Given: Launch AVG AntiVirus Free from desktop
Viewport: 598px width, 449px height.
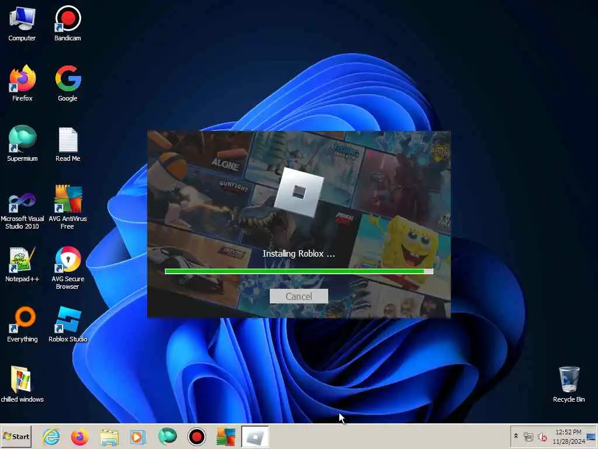Looking at the screenshot, I should coord(68,208).
